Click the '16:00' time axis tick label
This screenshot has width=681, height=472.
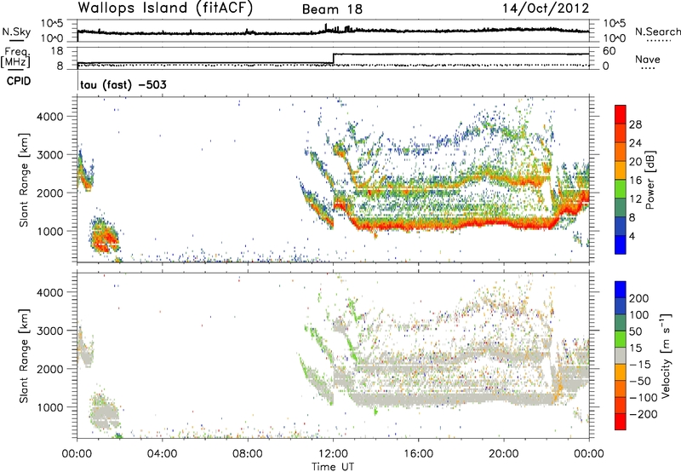coord(418,454)
